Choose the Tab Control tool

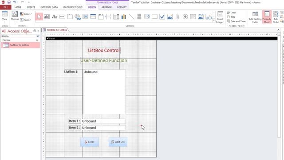tap(70, 17)
